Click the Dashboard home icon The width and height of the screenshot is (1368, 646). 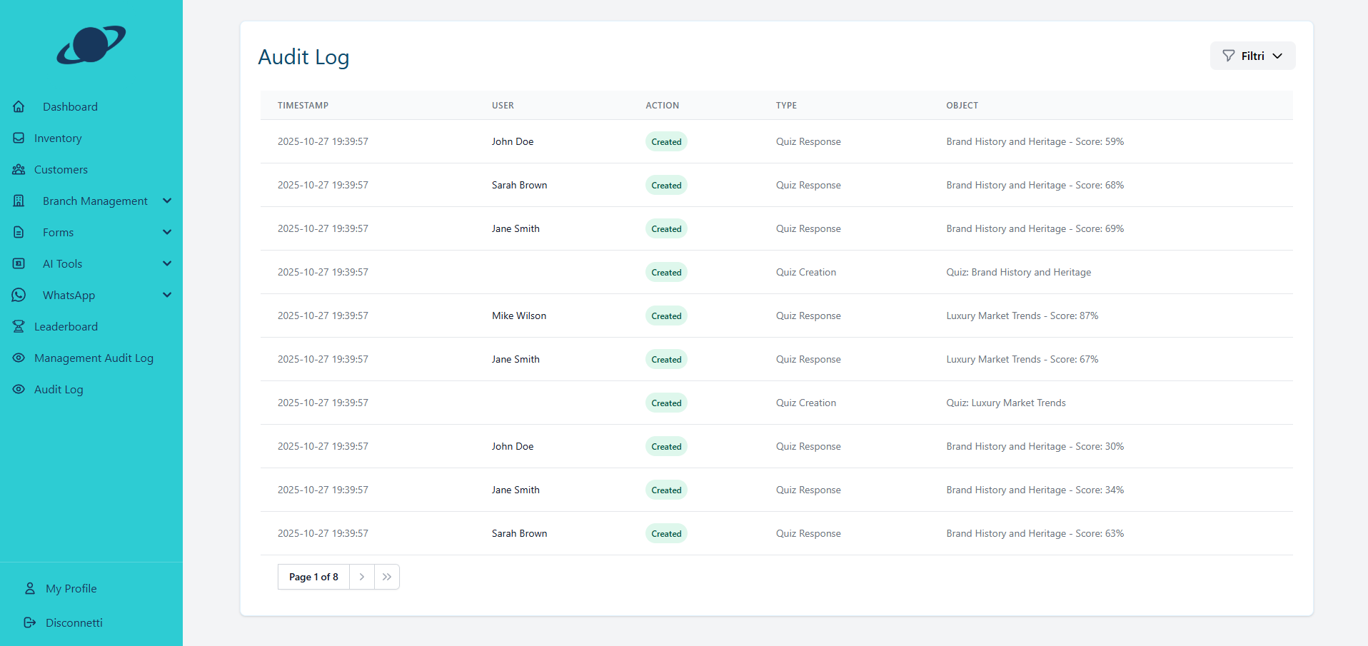[x=19, y=106]
